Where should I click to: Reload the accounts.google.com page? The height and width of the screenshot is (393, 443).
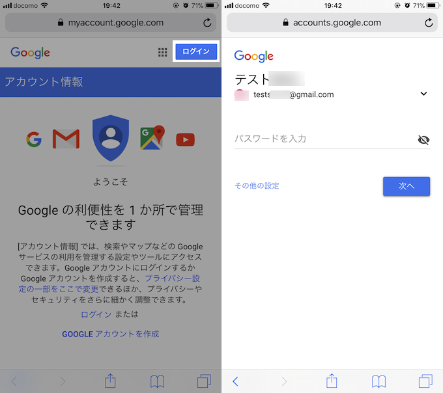[429, 23]
